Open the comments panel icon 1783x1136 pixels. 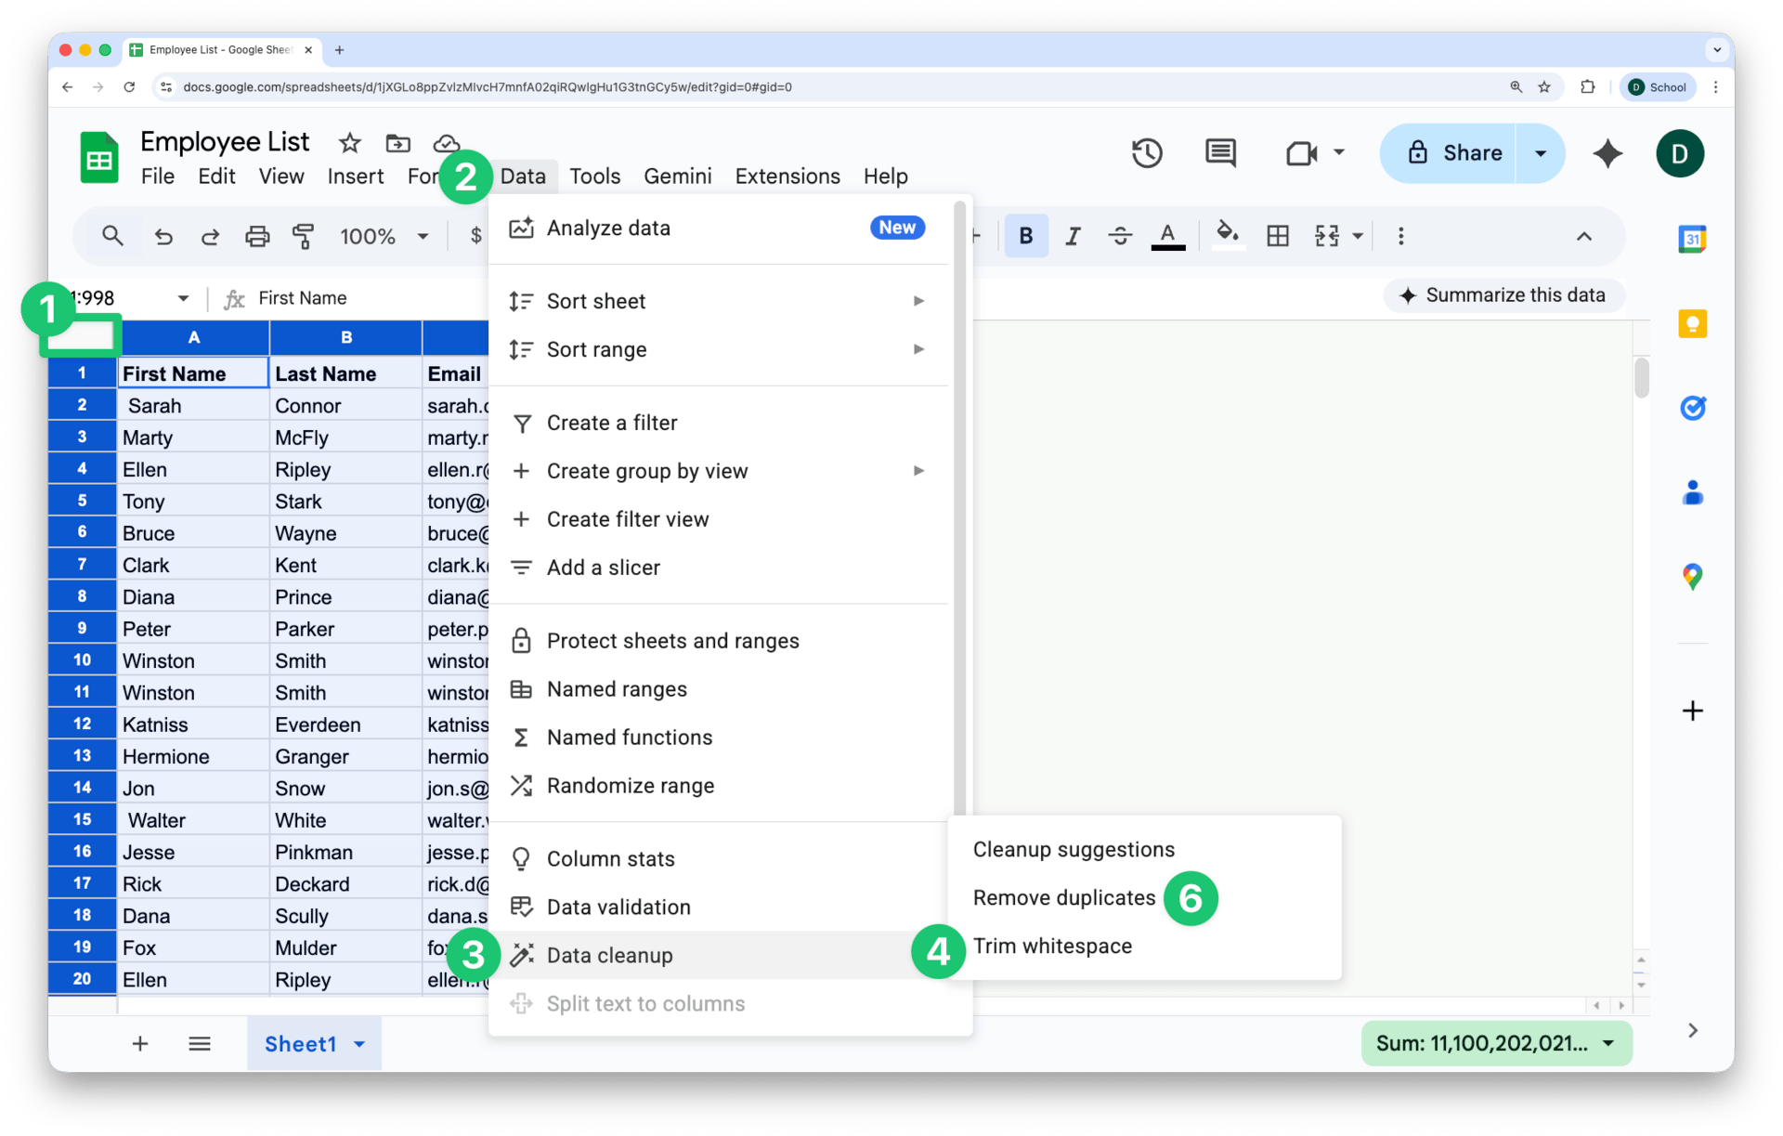click(x=1220, y=153)
